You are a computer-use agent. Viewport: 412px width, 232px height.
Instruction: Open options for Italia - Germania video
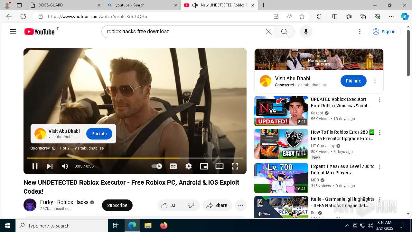pyautogui.click(x=379, y=200)
